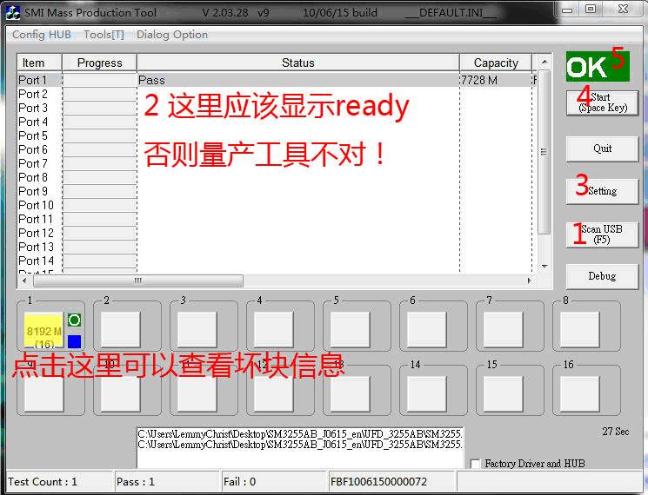648x495 pixels.
Task: Click port slot 16 box
Action: pos(580,393)
